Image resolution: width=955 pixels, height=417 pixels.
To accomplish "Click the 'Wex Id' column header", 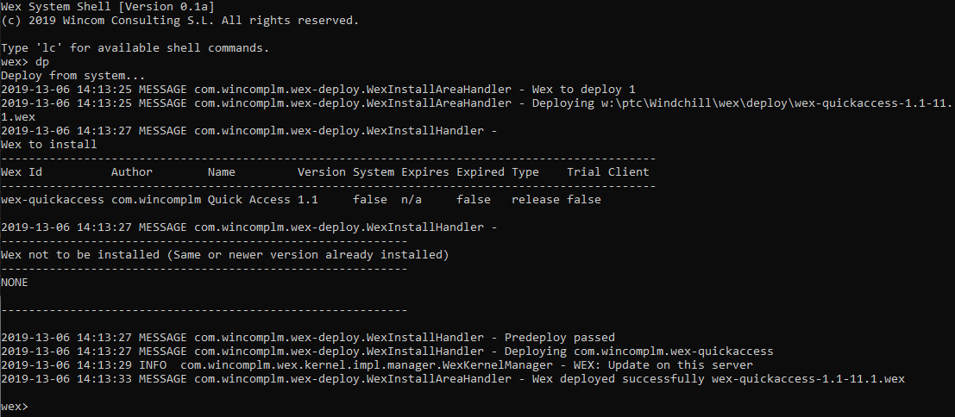I will [22, 172].
